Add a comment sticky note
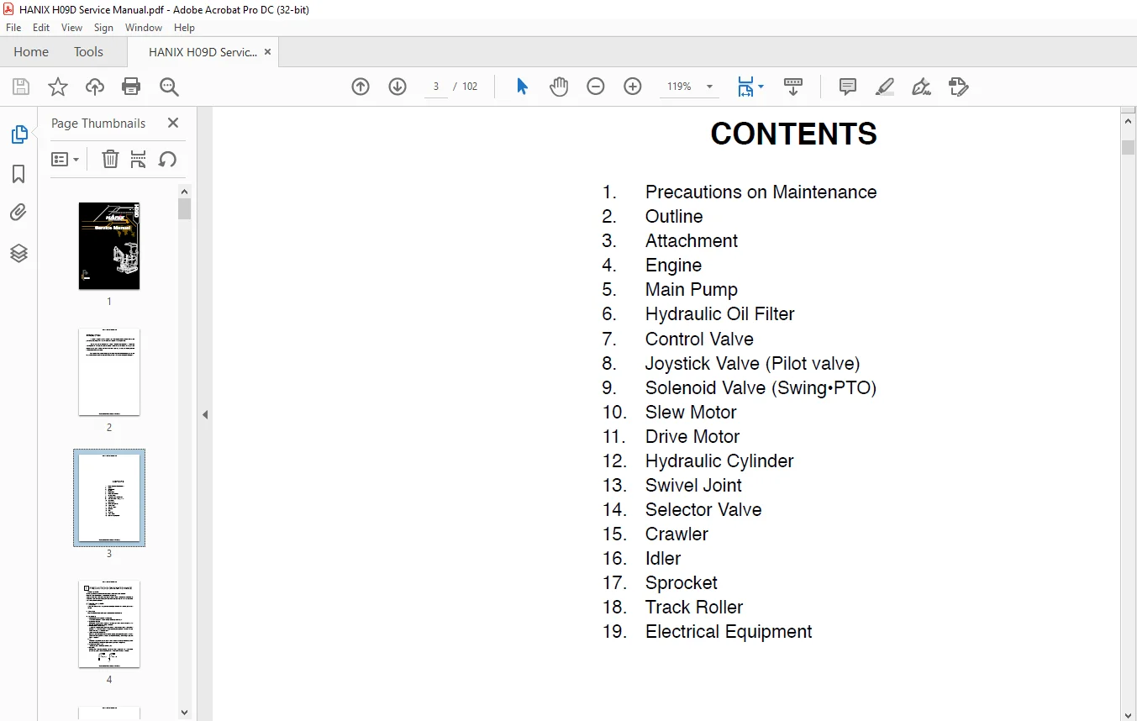 [x=848, y=87]
